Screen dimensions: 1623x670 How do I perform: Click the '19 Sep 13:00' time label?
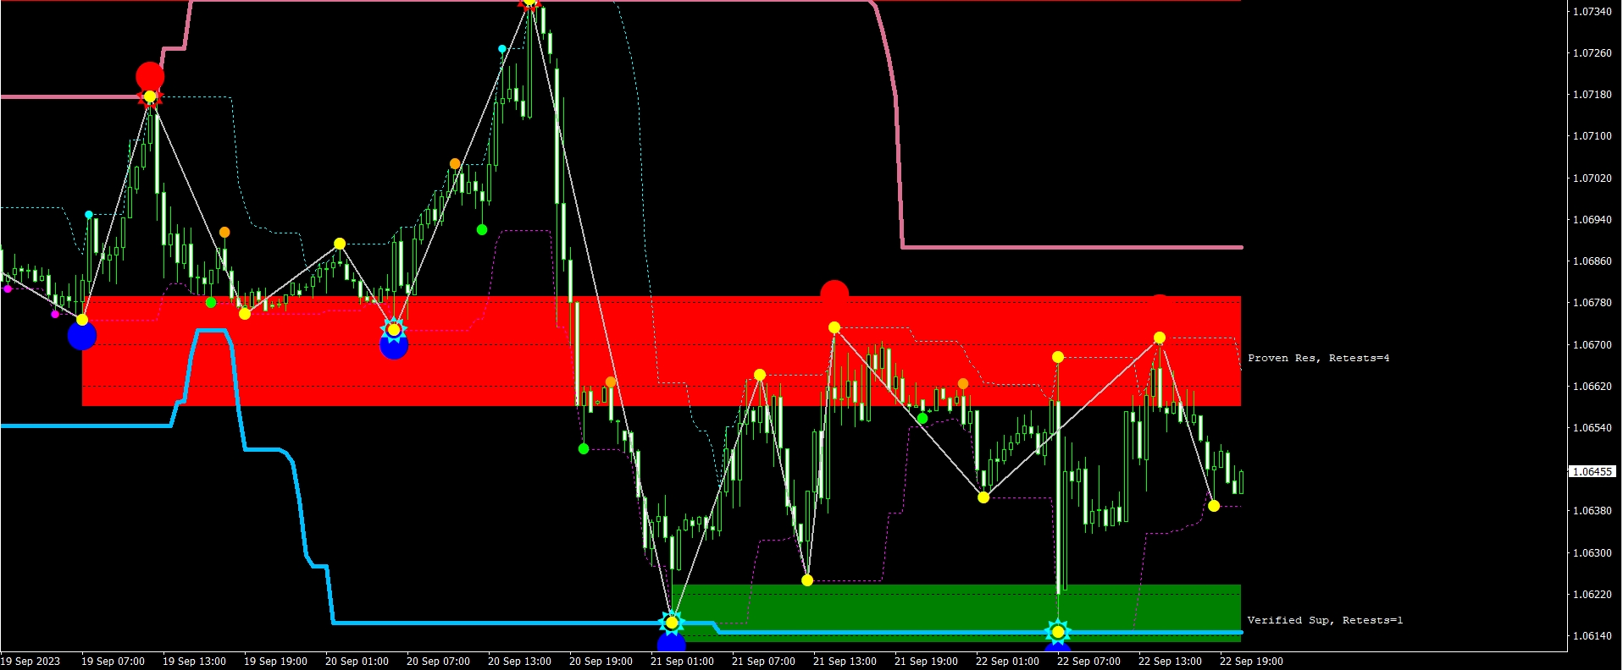(x=194, y=662)
